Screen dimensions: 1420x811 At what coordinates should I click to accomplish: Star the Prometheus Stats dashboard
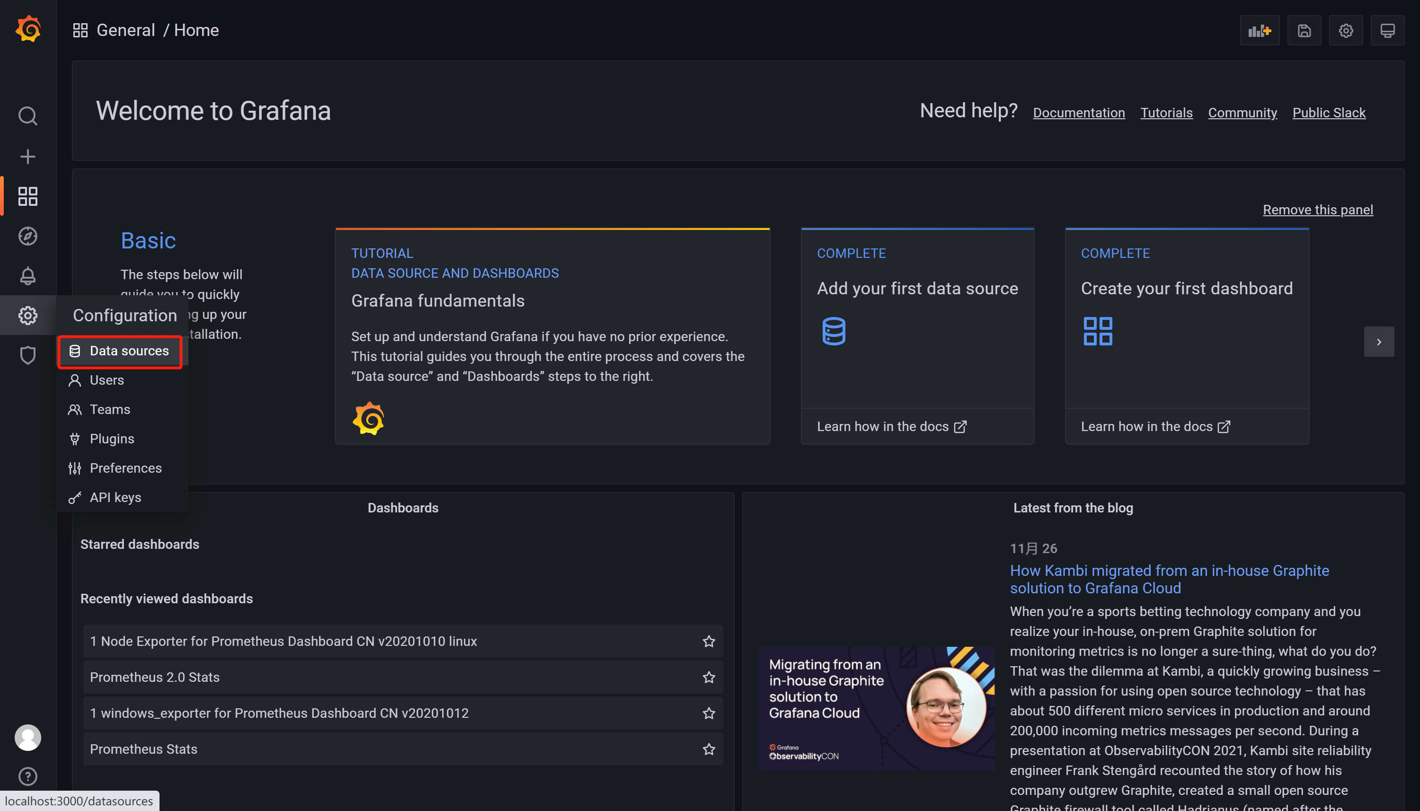709,749
